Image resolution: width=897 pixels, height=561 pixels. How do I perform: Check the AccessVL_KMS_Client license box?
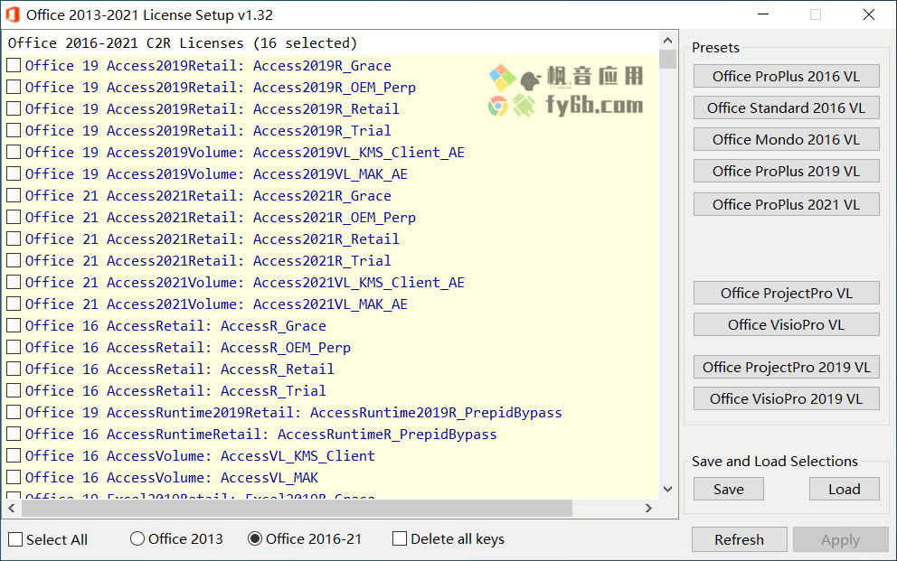[14, 456]
